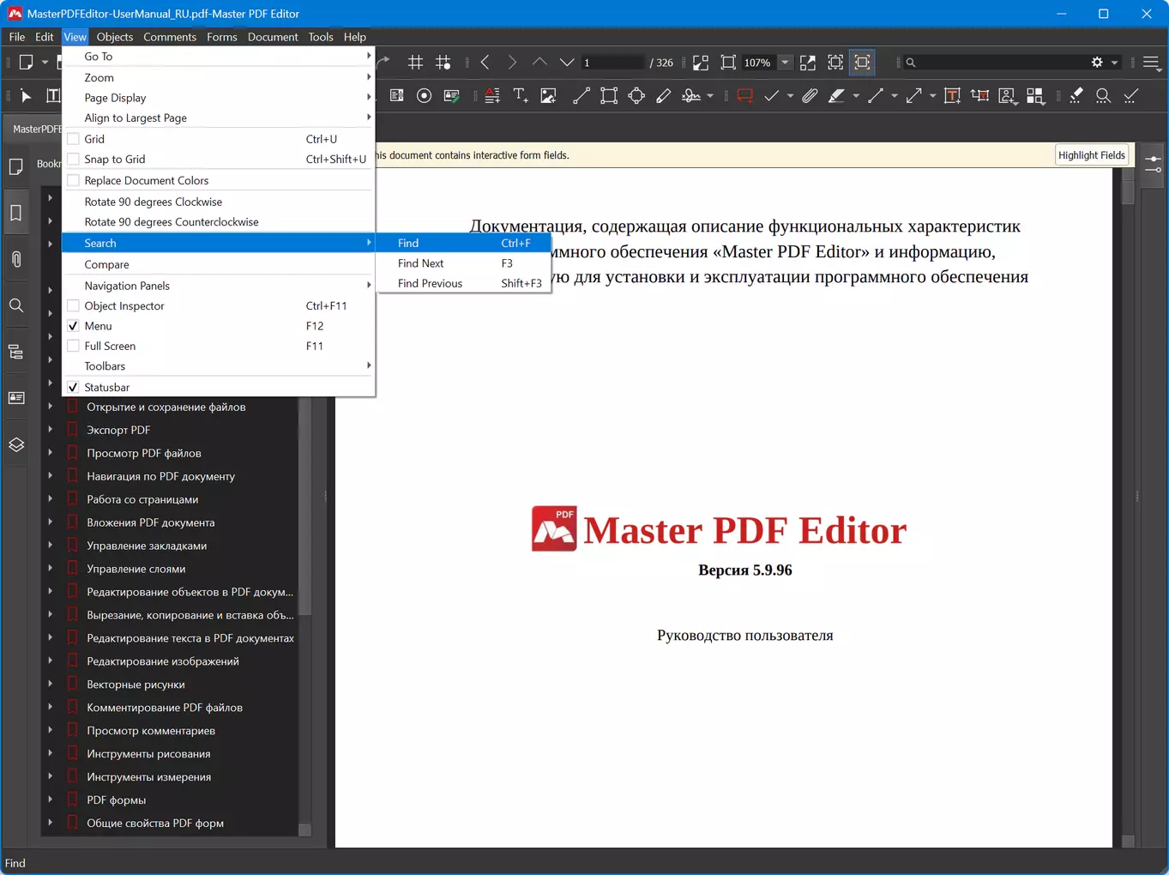
Task: Open the Tools menu
Action: [321, 37]
